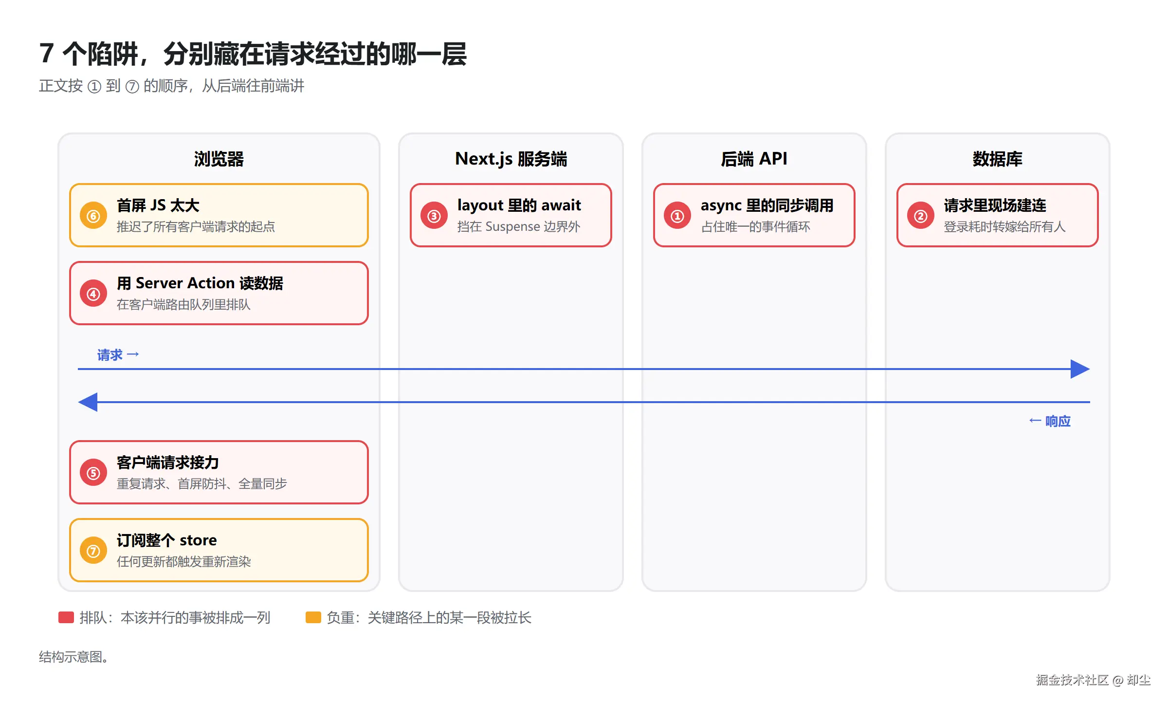Select the layout 里的 await title
The image size is (1168, 704).
[519, 205]
